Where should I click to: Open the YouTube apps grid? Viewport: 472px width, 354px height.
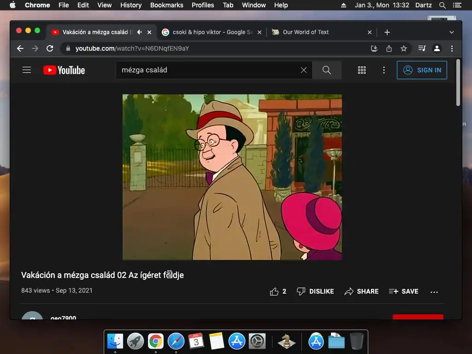pos(362,70)
